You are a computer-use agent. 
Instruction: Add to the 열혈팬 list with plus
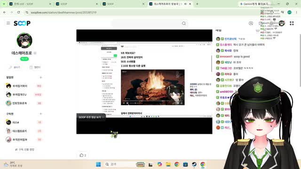click(x=40, y=77)
